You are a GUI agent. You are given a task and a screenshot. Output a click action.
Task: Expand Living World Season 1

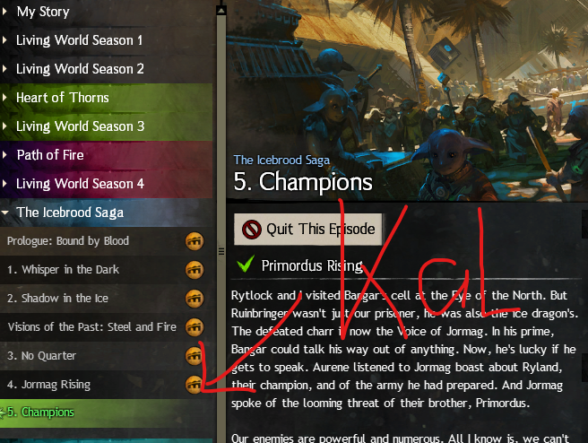tap(4, 39)
